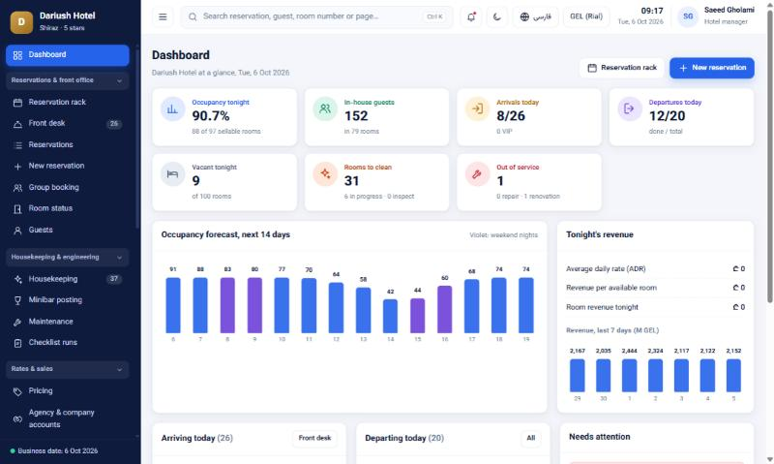Select the forecast bar for day 14
The image size is (774, 464).
(391, 316)
